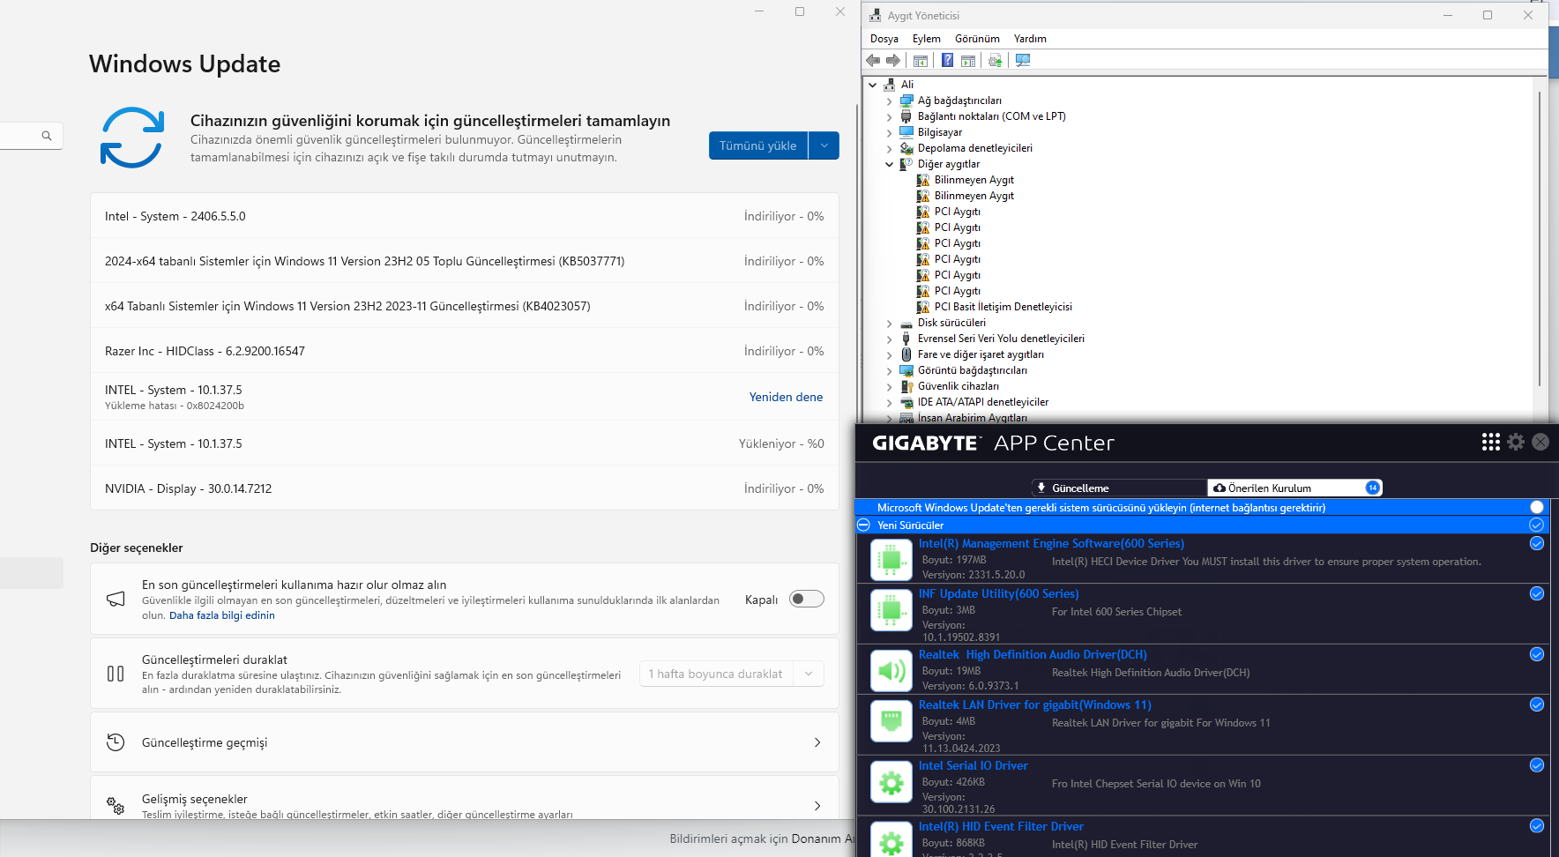The image size is (1559, 857).
Task: Expand Bağlantı noktaları (COM ve LPT)
Action: click(x=889, y=117)
